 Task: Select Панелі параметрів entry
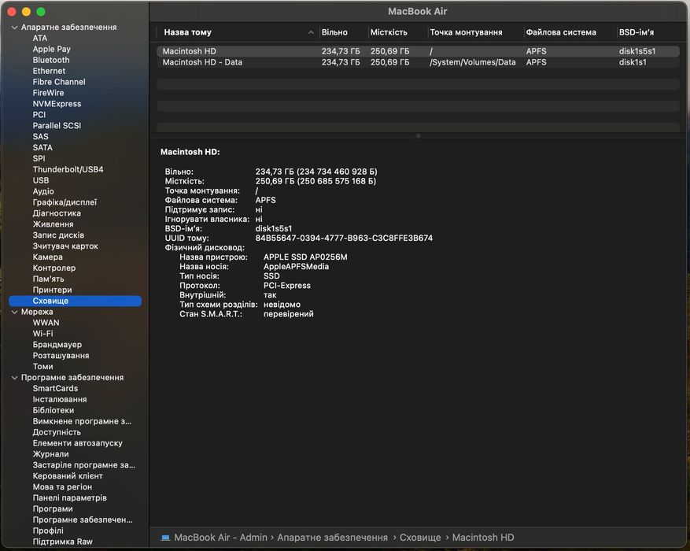pos(69,497)
